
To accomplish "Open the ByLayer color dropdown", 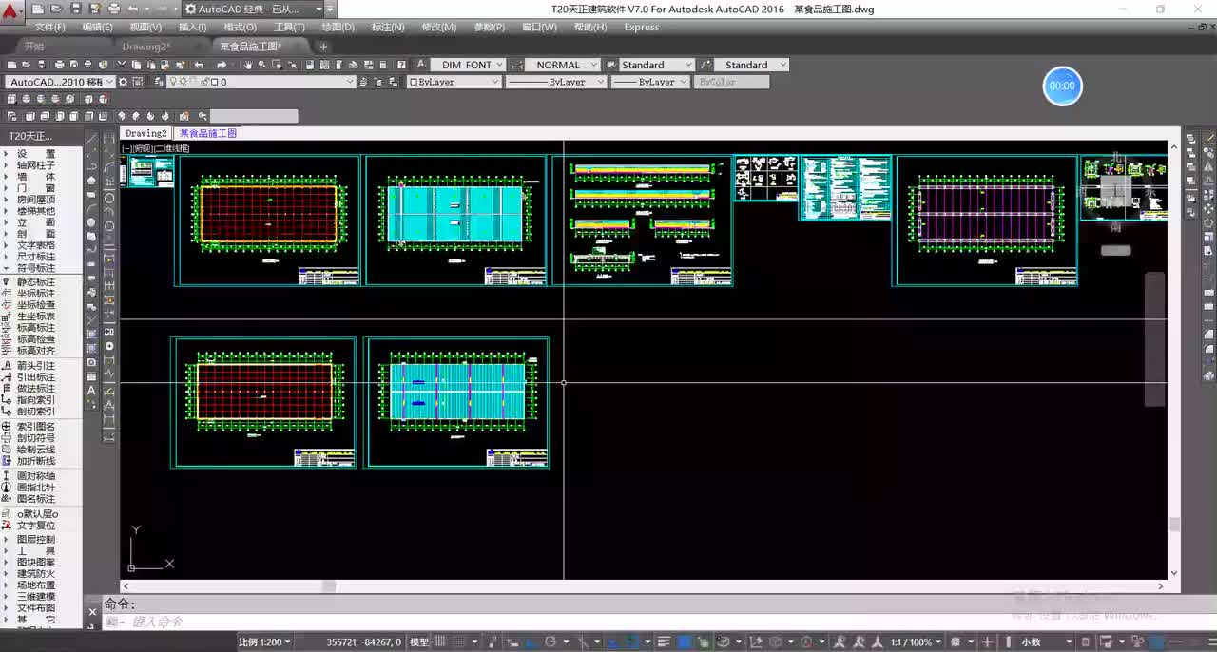I will tap(454, 82).
